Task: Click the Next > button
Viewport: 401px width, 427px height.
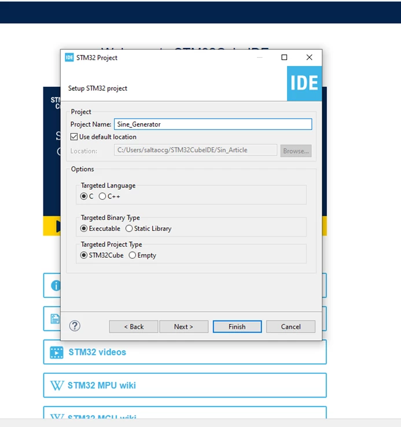Action: (183, 326)
